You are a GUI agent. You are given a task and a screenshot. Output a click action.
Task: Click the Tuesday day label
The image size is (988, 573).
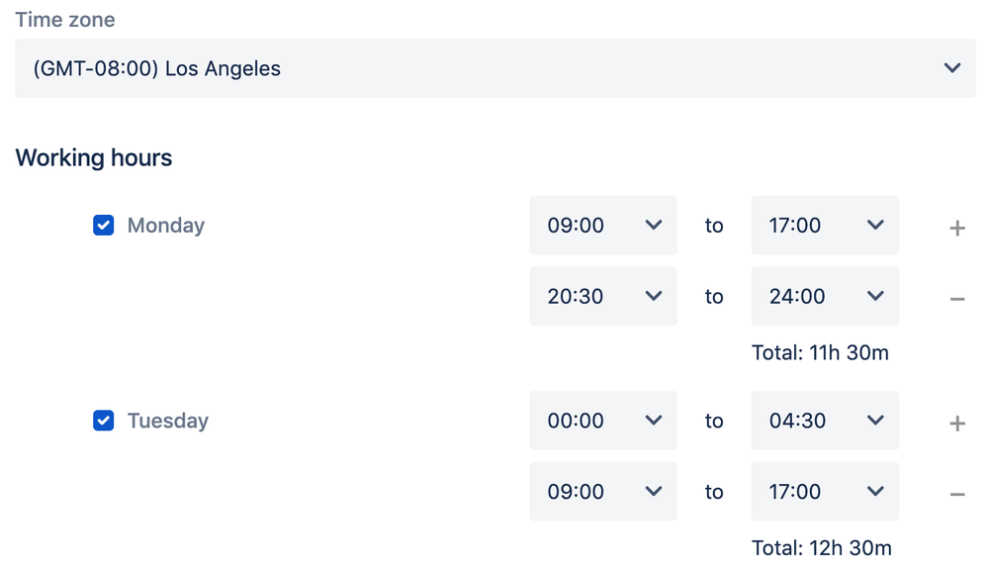pyautogui.click(x=168, y=421)
